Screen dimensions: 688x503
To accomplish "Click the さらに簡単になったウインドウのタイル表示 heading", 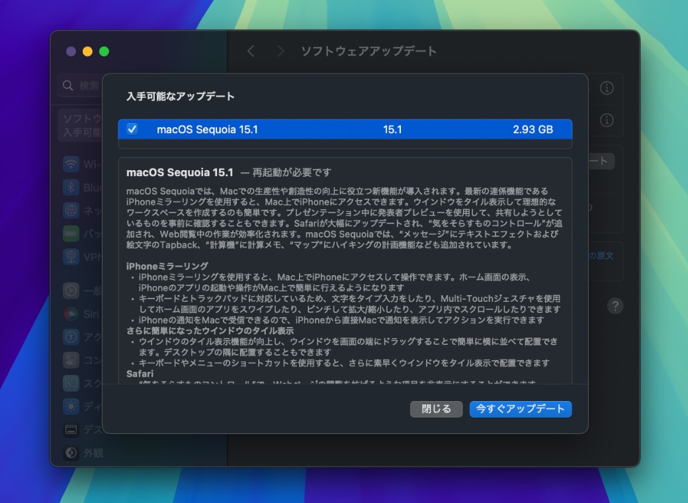I will click(x=210, y=330).
